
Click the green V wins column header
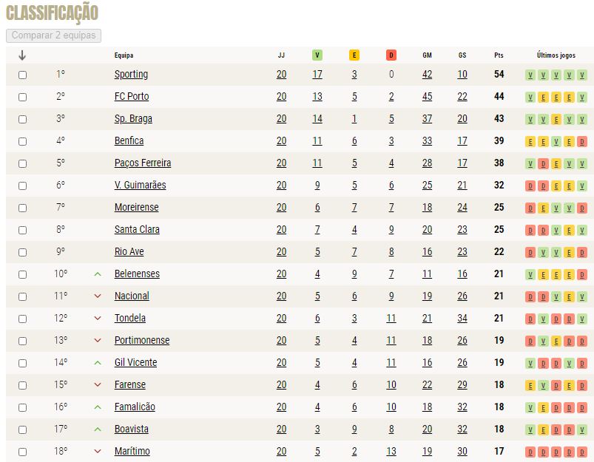[317, 55]
